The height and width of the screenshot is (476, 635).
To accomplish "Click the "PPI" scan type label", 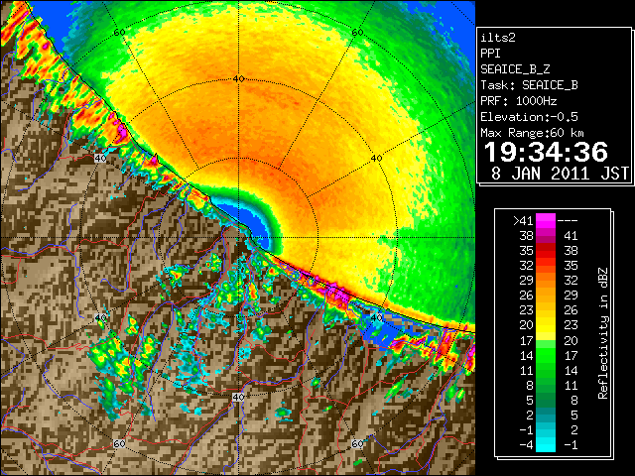I will coord(490,54).
